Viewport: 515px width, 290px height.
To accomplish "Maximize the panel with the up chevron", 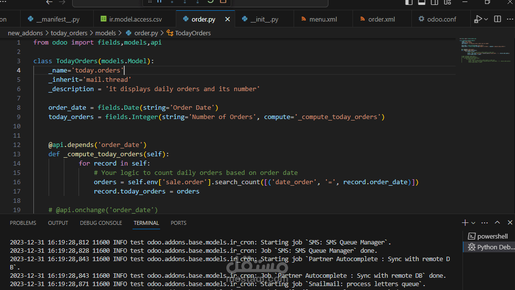I will (497, 223).
